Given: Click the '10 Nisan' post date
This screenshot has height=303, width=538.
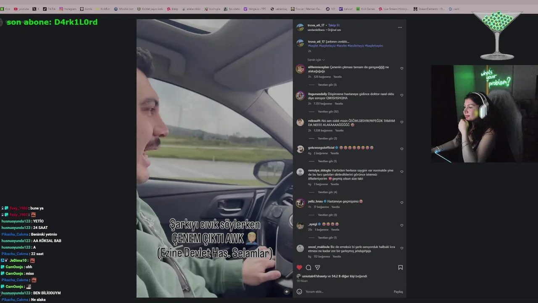Looking at the screenshot, I should click(302, 281).
